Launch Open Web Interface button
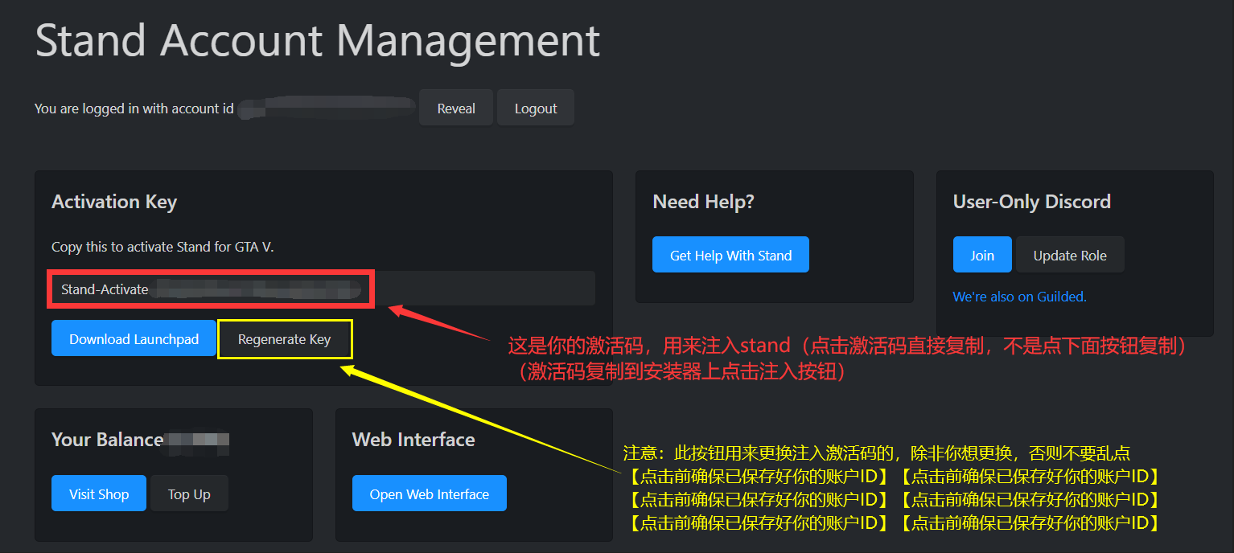The image size is (1234, 553). pyautogui.click(x=429, y=494)
